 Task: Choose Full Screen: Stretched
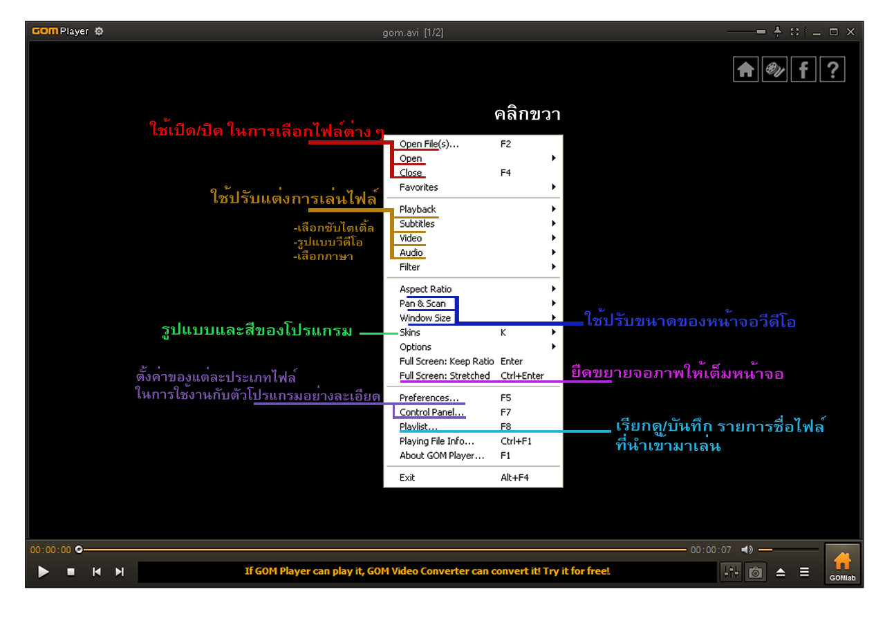coord(473,375)
